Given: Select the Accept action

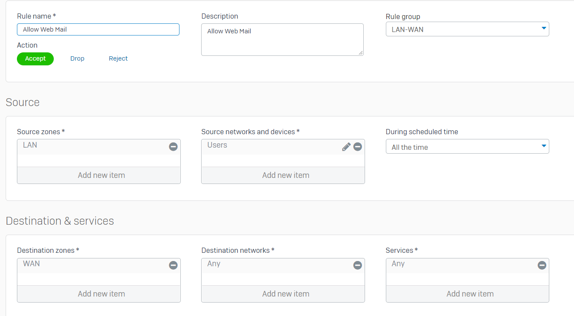Looking at the screenshot, I should (35, 59).
